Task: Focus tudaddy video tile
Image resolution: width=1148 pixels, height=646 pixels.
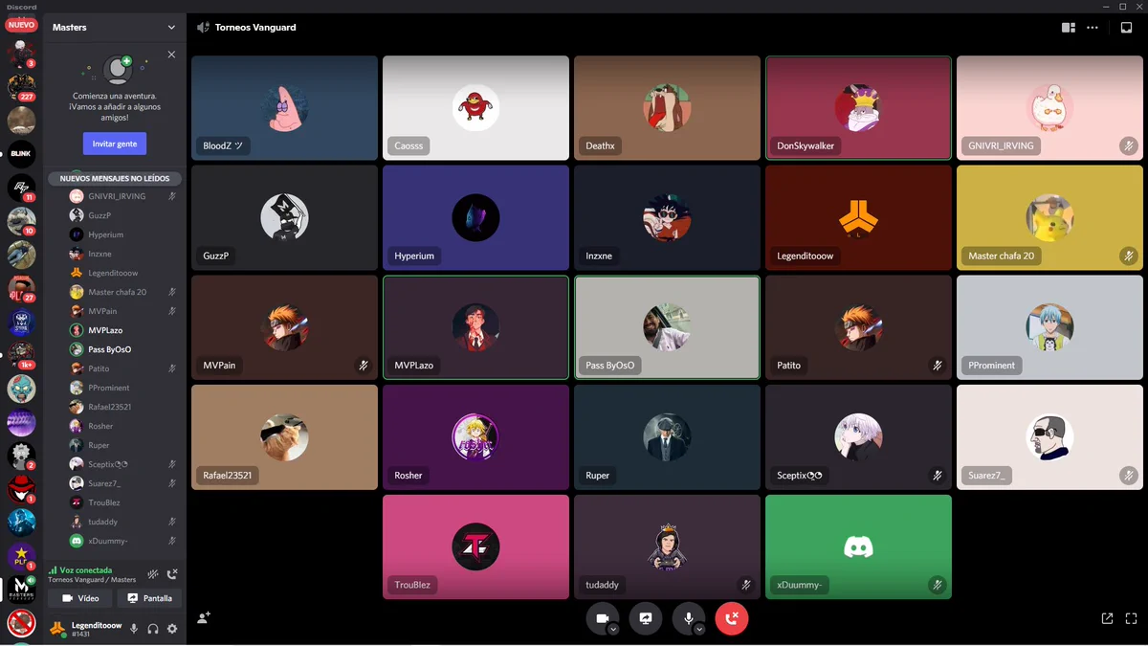Action: pyautogui.click(x=667, y=546)
